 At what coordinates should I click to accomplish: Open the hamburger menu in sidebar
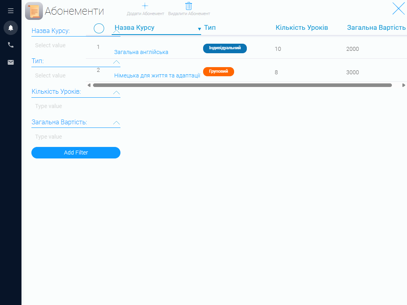click(11, 11)
